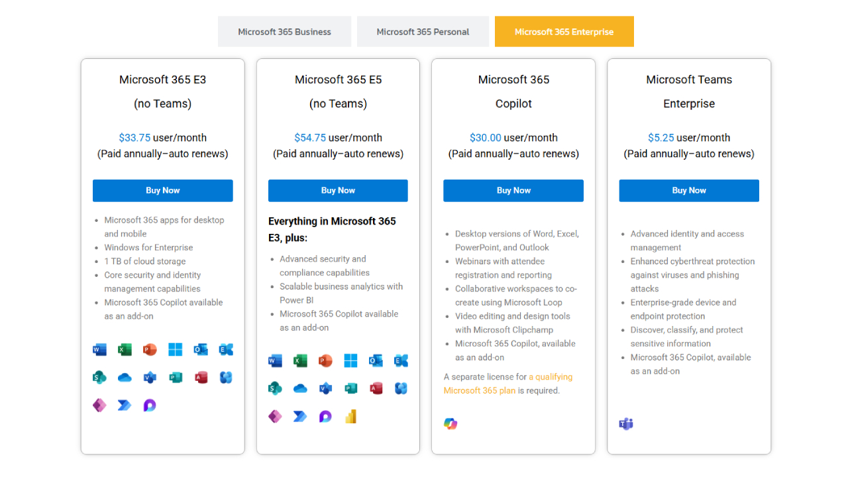Click the Visio icon in the E5 card

325,388
